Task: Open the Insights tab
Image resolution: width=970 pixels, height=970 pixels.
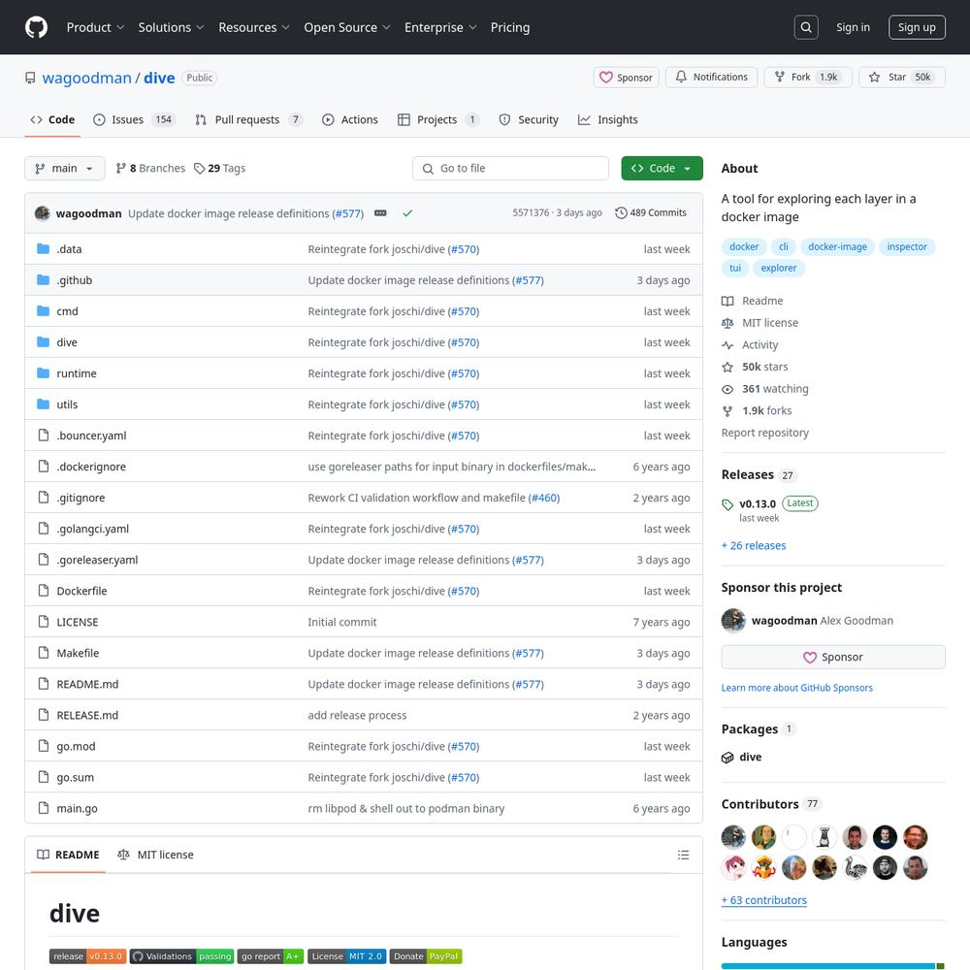Action: [x=608, y=120]
